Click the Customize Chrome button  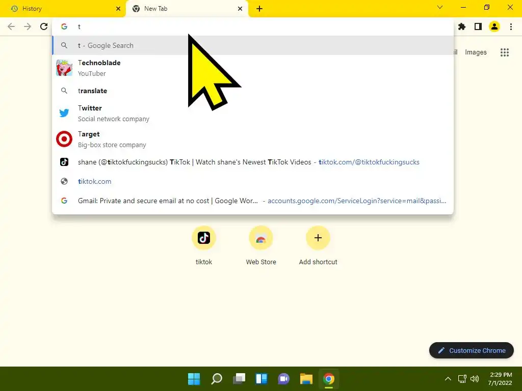point(472,350)
